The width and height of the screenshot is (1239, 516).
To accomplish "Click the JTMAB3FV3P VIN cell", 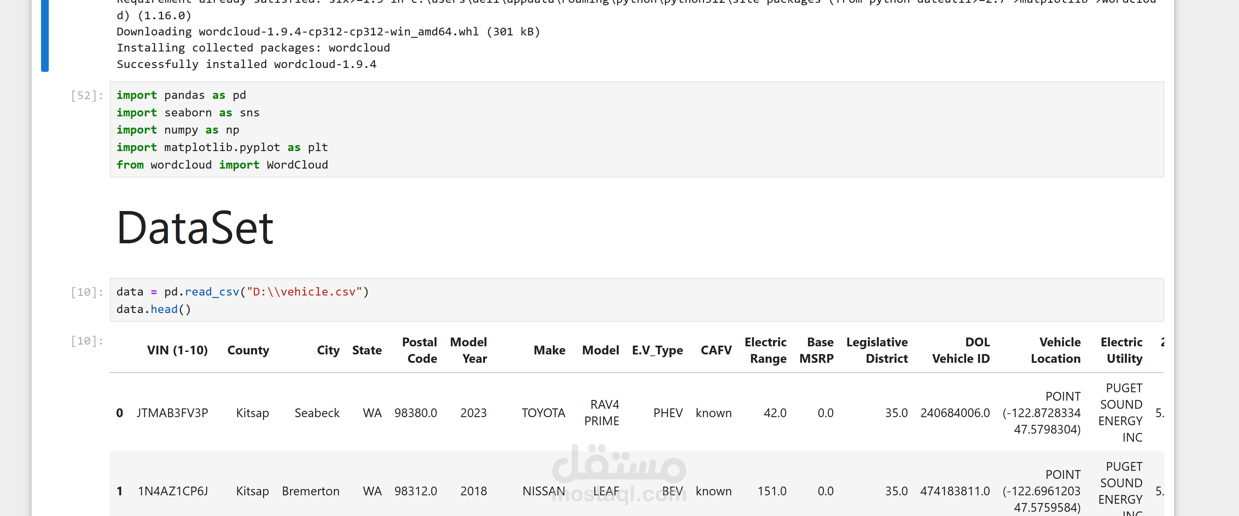I will click(172, 413).
